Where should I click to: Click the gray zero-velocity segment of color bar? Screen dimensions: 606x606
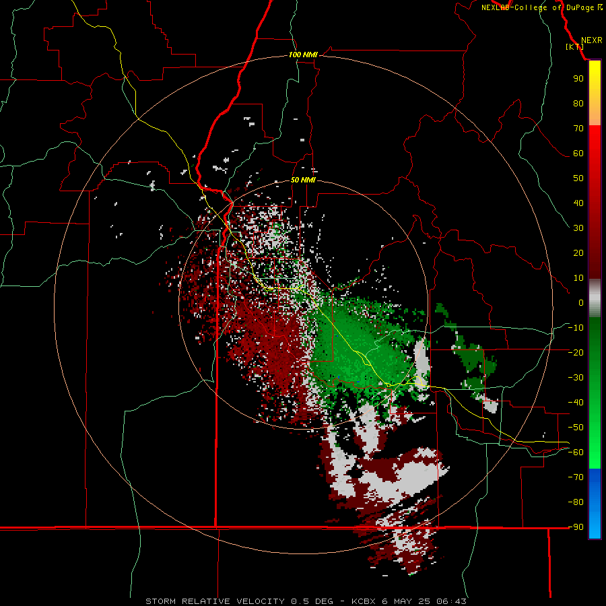point(595,298)
